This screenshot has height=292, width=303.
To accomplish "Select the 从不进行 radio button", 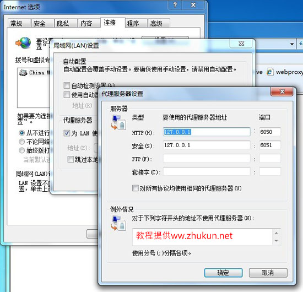I will [x=21, y=133].
